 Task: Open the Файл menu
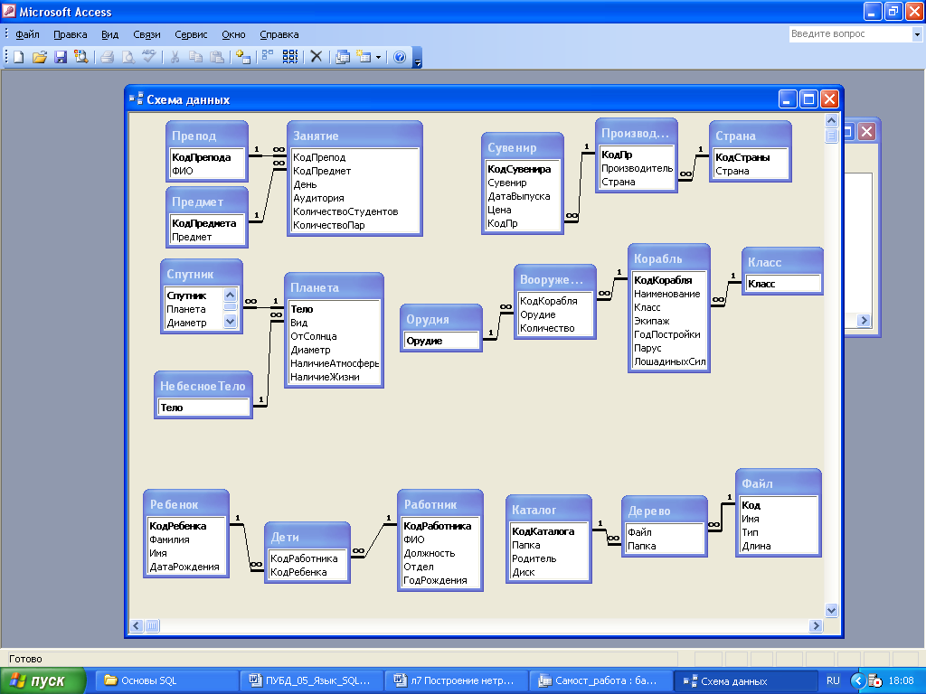point(27,34)
